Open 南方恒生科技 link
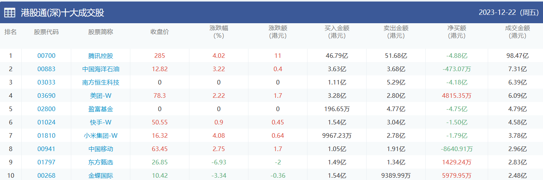 point(101,82)
